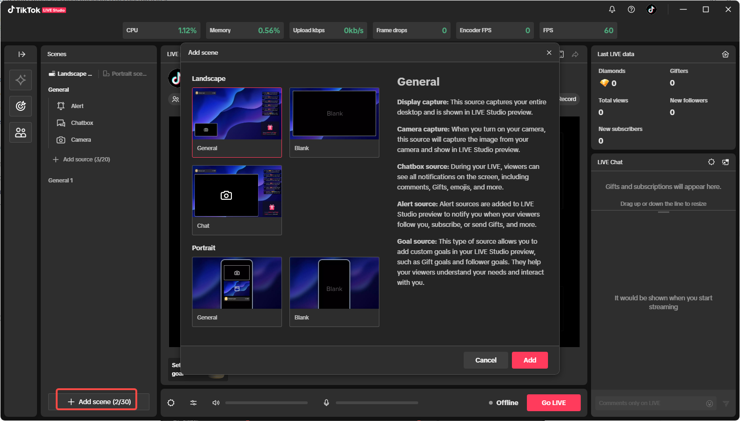
Task: Switch to Portrait scene tab
Action: 125,74
